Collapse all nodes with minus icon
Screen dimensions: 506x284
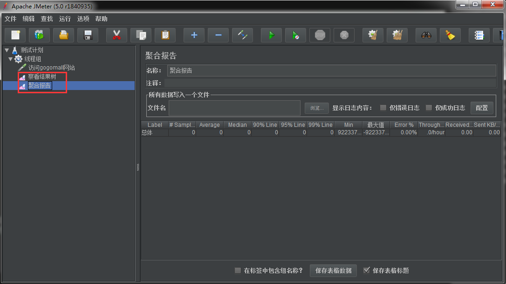point(218,35)
